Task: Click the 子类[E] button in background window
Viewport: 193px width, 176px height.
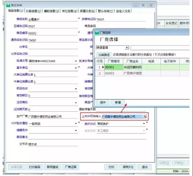Action: 179,163
